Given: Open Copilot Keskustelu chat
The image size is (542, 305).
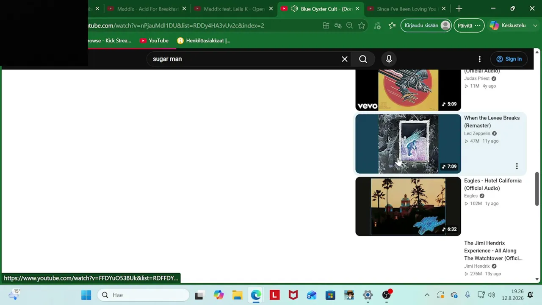Looking at the screenshot, I should pos(508,25).
